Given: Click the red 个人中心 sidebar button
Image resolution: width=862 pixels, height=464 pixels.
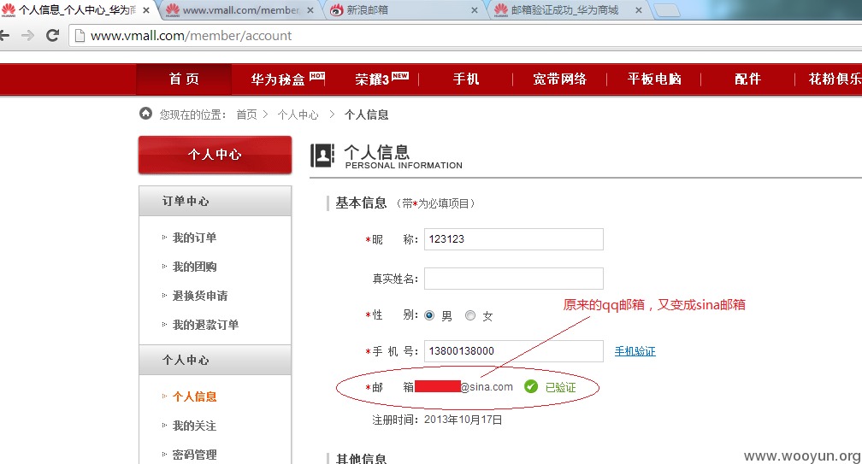Looking at the screenshot, I should tap(215, 155).
